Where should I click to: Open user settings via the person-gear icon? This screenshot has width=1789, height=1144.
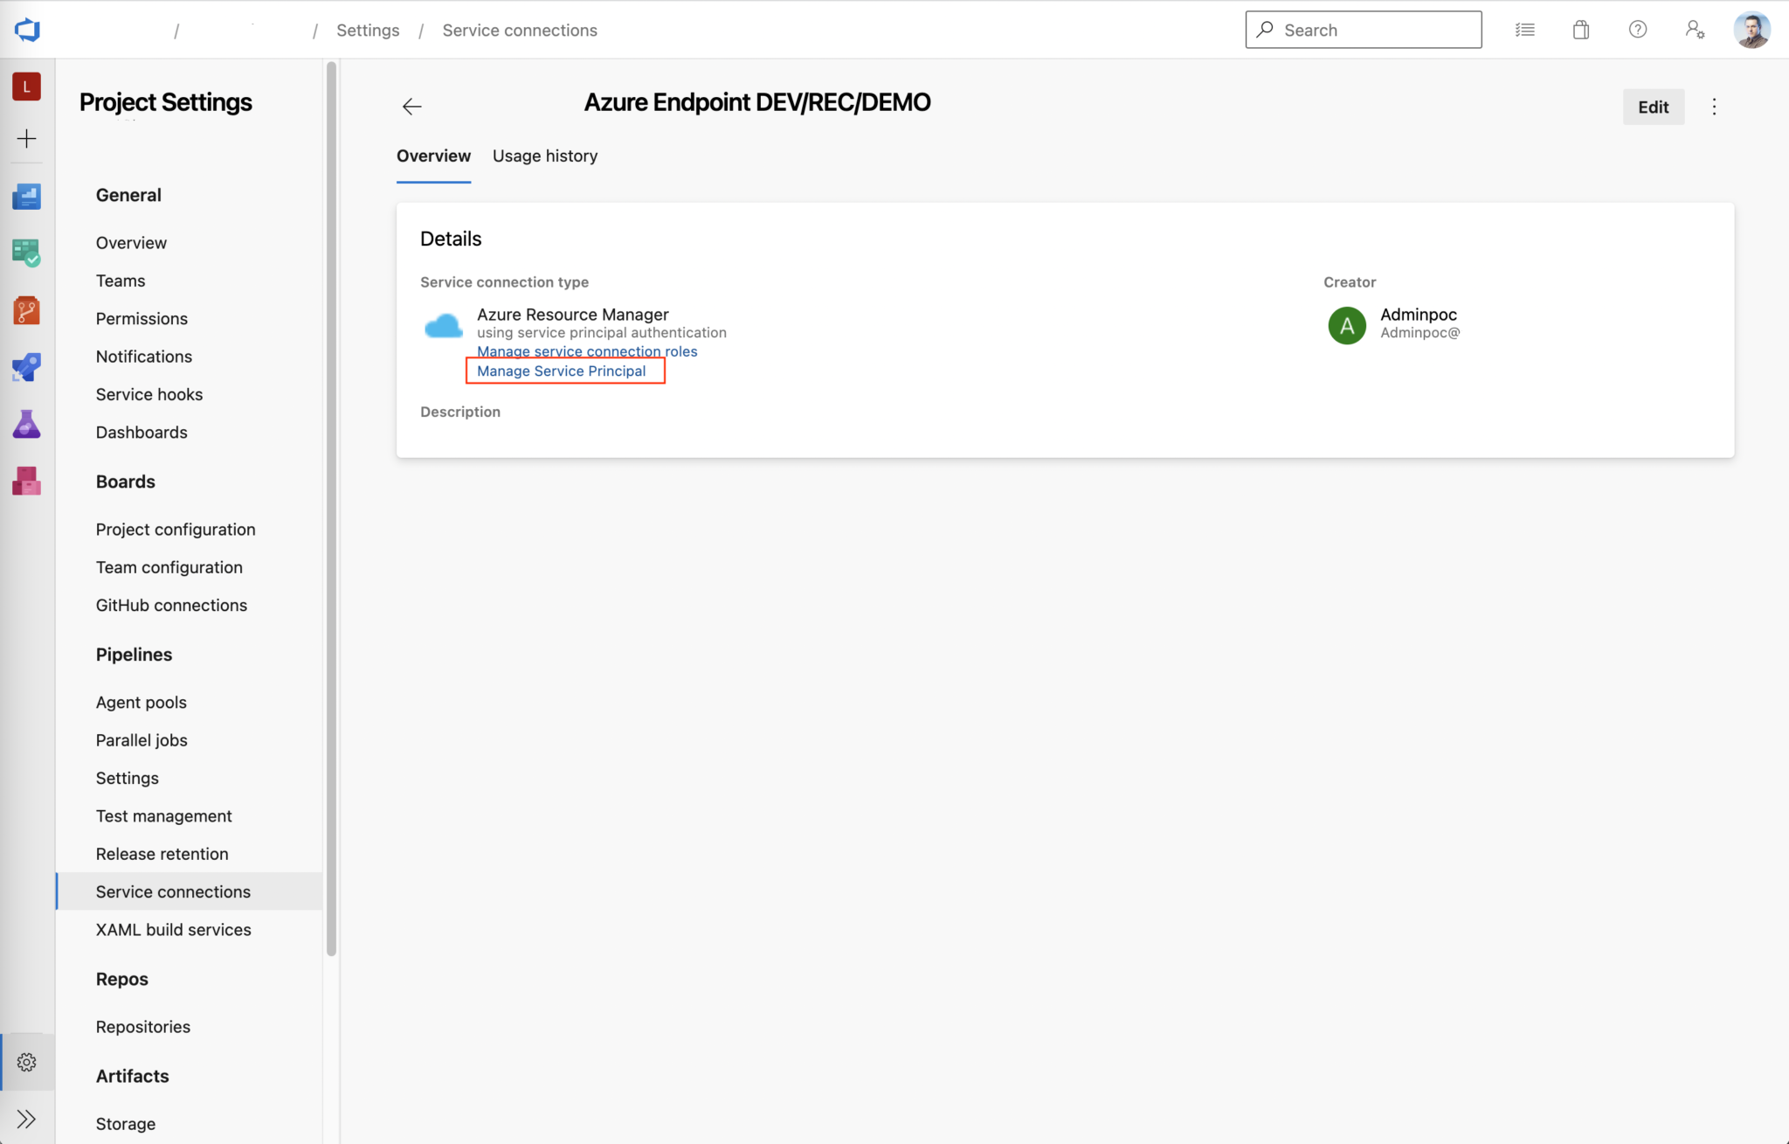pos(1695,29)
